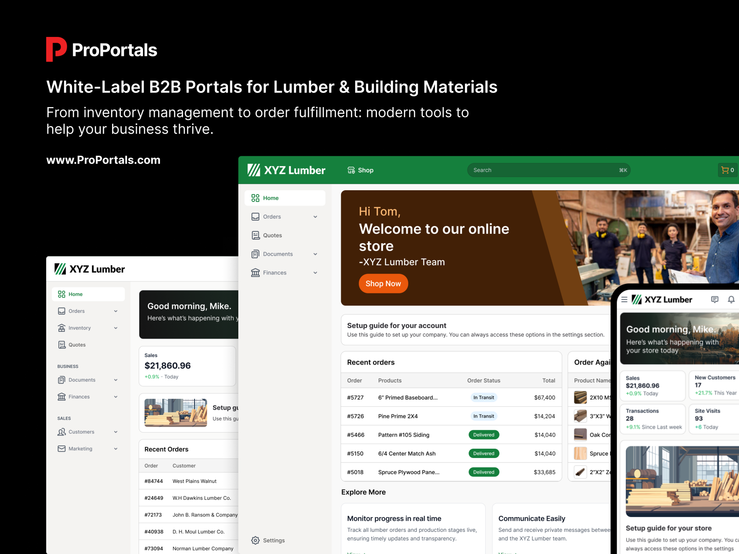This screenshot has height=554, width=739.
Task: Expand Documents chevron in customer portal sidebar
Action: coord(315,254)
